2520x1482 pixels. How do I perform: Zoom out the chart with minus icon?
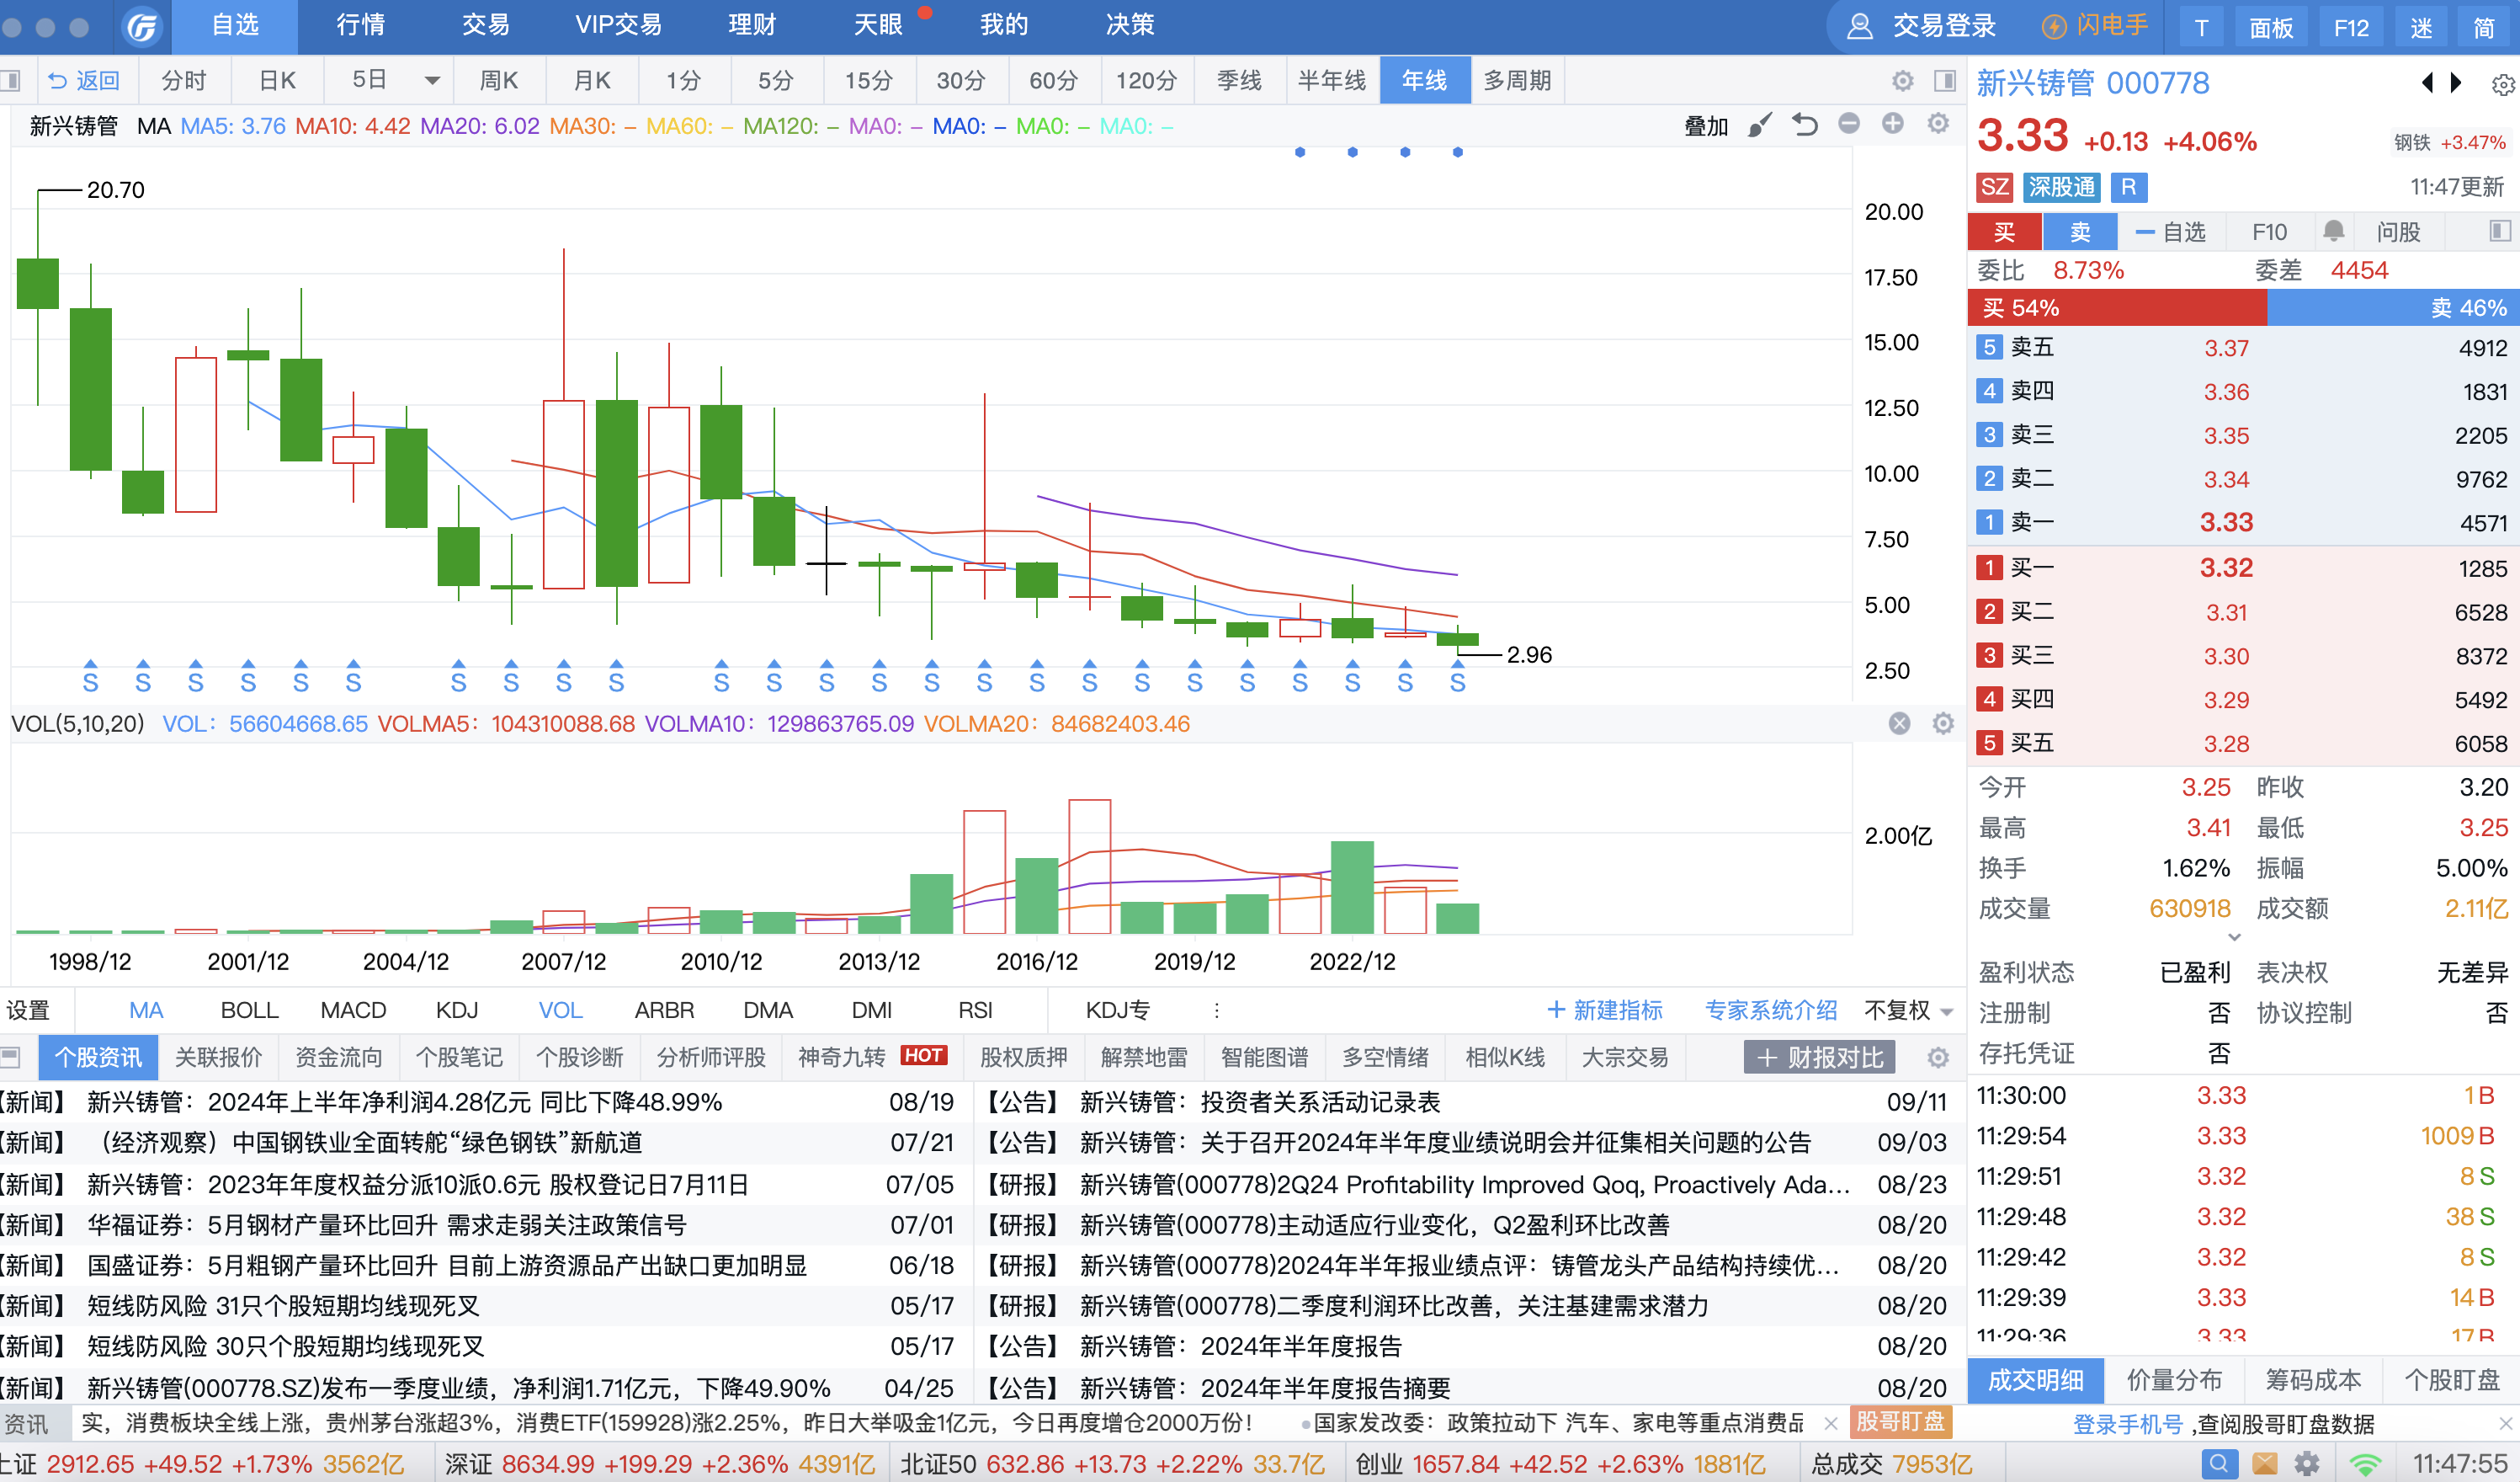(1849, 123)
